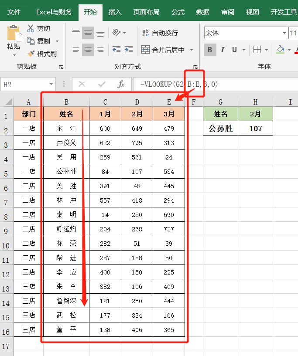Click the cell with value 727

pyautogui.click(x=169, y=229)
